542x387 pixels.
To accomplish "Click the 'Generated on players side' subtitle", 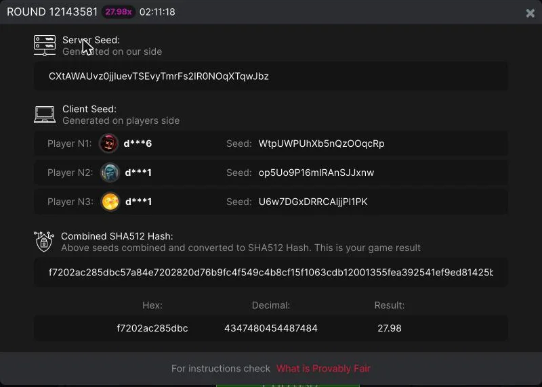I will coord(121,120).
